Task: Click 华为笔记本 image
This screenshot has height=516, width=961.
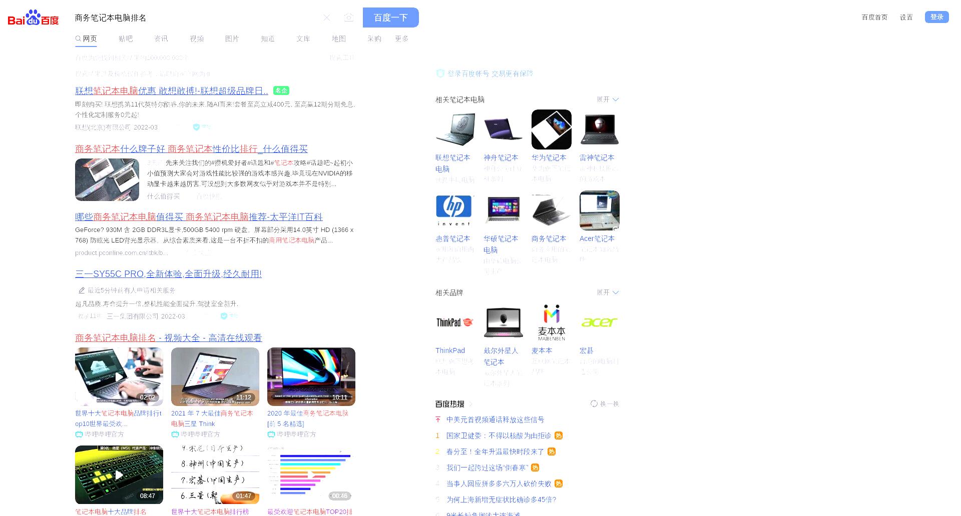Action: 552,129
